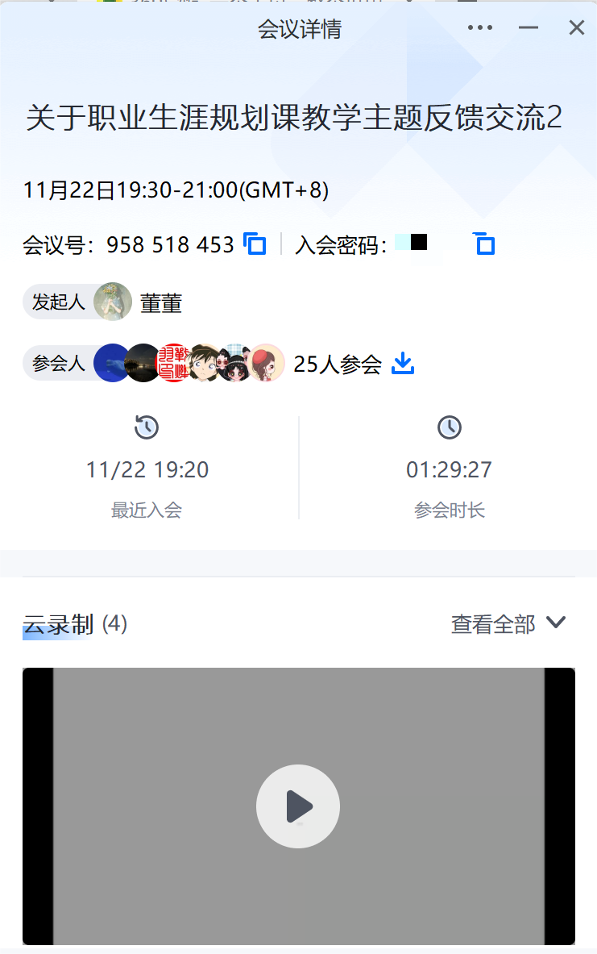The width and height of the screenshot is (597, 954).
Task: Click the 参会人 attendees label
Action: pyautogui.click(x=58, y=363)
